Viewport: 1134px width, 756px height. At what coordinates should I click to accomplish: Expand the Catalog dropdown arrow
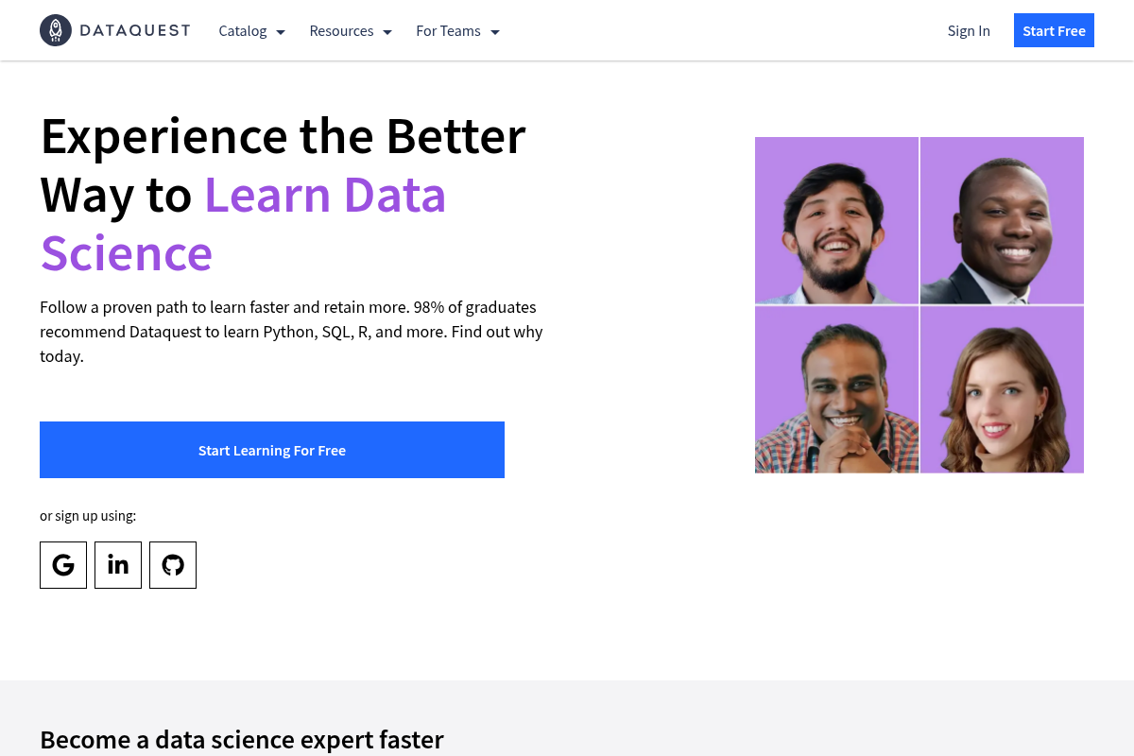tap(281, 32)
